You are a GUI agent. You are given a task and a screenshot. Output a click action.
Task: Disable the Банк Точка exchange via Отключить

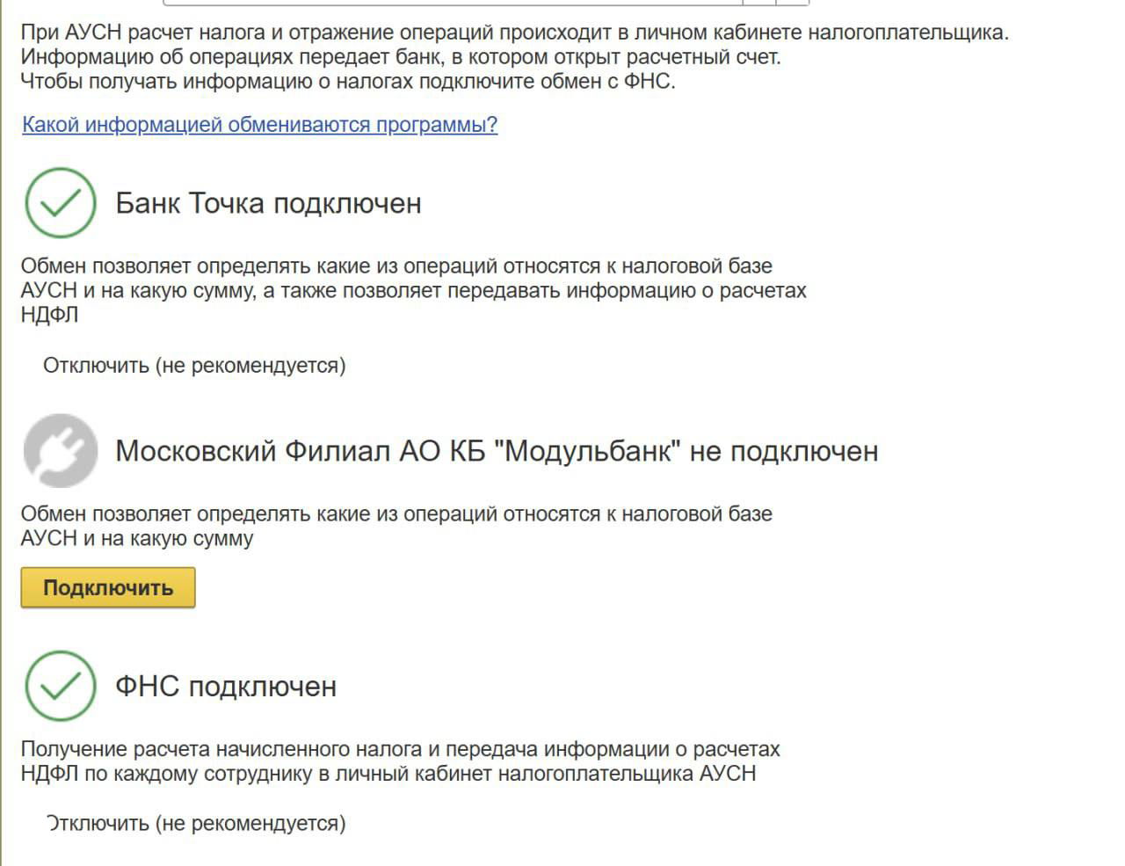tap(192, 365)
